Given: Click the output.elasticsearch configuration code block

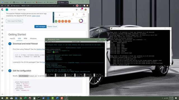Looking at the screenshot, I should [48, 86].
